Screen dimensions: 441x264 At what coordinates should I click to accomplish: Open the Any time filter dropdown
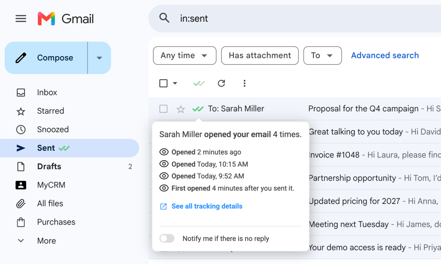click(185, 56)
